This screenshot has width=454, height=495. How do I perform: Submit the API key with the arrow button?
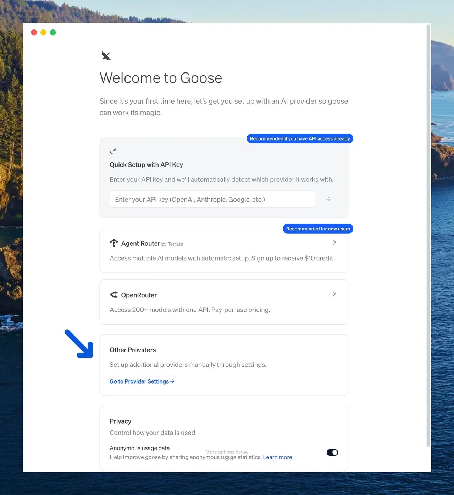pos(328,199)
